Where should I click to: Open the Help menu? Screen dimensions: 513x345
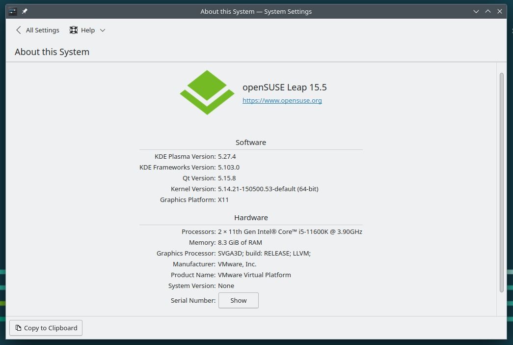87,30
